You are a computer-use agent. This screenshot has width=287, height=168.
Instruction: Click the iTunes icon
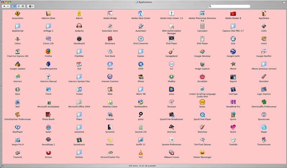79,89
